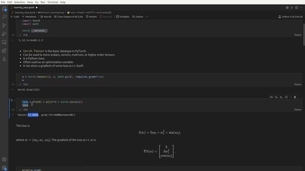305x171 pixels.
Task: Restart the notebook kernel
Action: pyautogui.click(x=91, y=17)
